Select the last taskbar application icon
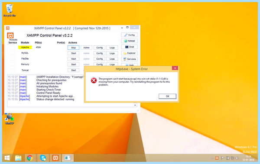The image size is (260, 164). (68, 158)
